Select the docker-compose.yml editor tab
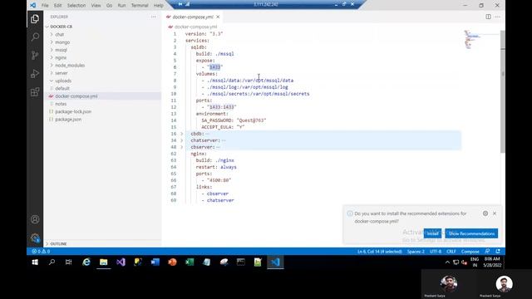 pos(193,17)
